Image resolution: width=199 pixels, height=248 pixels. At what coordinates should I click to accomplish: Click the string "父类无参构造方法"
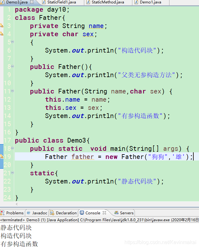click(x=146, y=75)
